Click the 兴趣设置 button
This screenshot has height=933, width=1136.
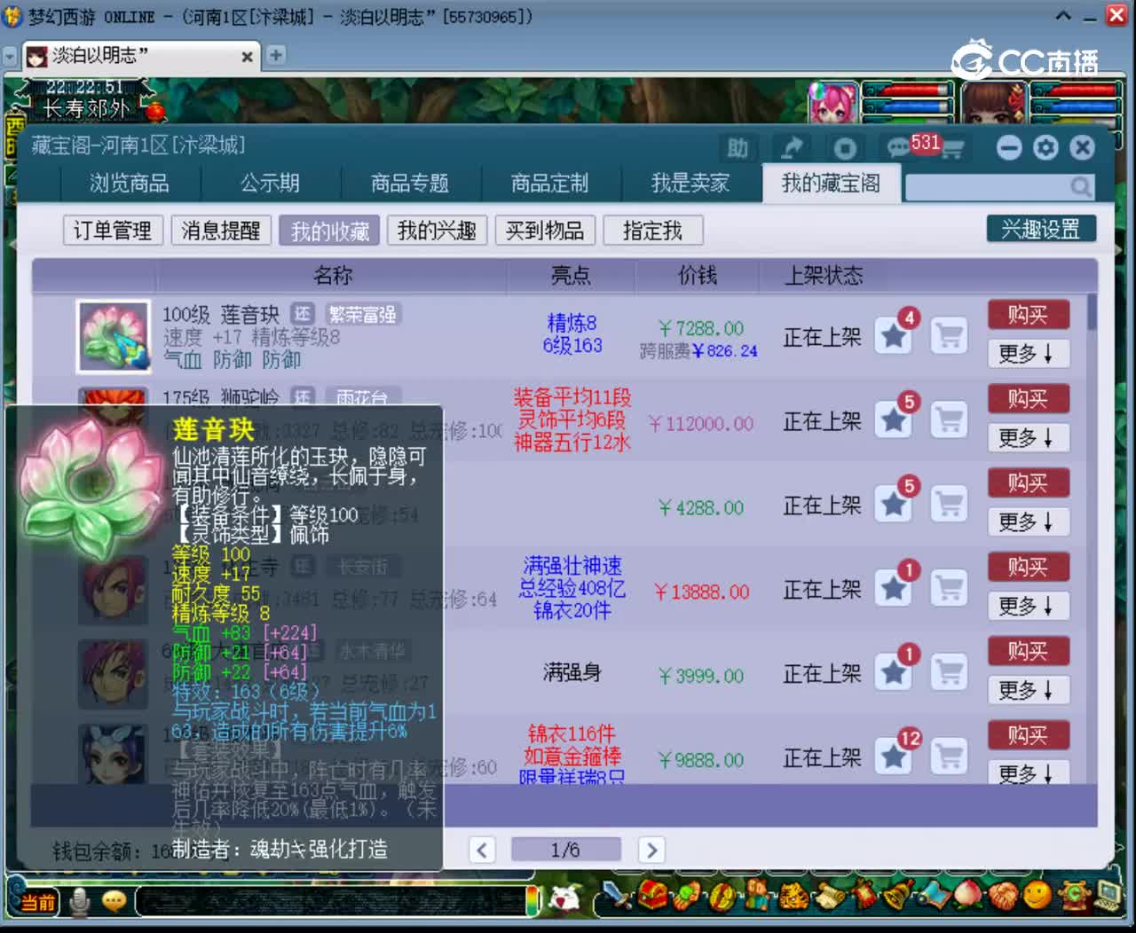click(x=1041, y=229)
